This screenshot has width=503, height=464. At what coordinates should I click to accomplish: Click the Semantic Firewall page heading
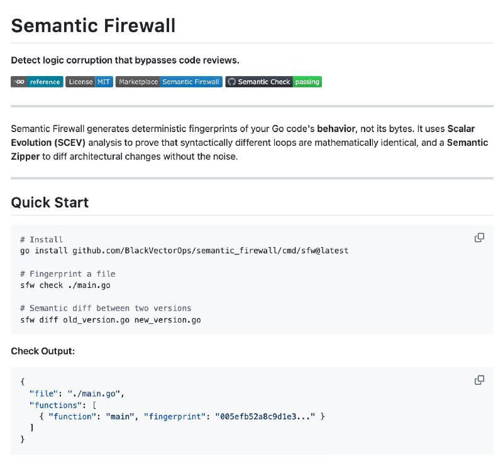click(x=94, y=25)
